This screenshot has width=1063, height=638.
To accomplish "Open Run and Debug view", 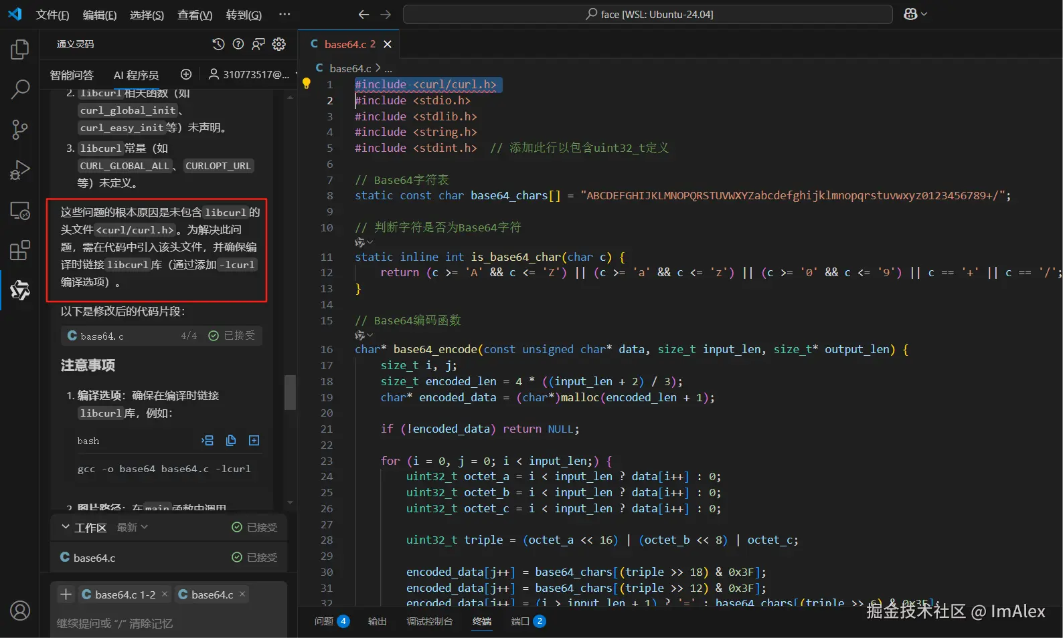I will [20, 170].
